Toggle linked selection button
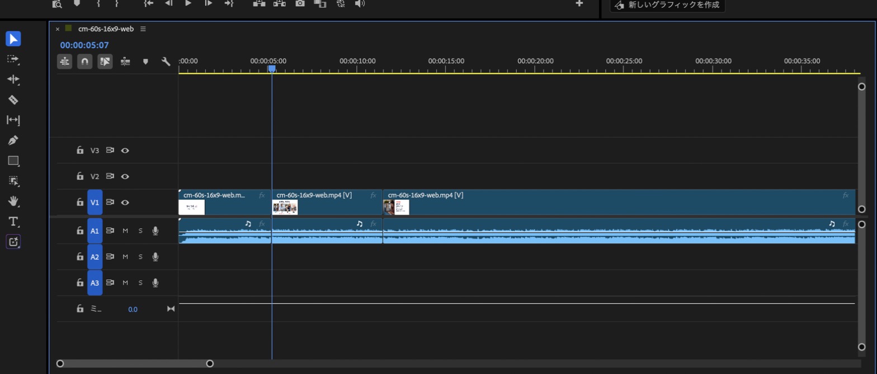The height and width of the screenshot is (374, 877). click(x=105, y=62)
